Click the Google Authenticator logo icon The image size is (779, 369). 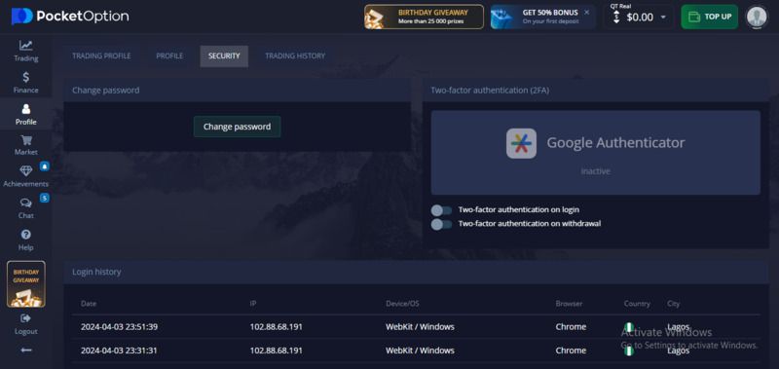pyautogui.click(x=521, y=143)
